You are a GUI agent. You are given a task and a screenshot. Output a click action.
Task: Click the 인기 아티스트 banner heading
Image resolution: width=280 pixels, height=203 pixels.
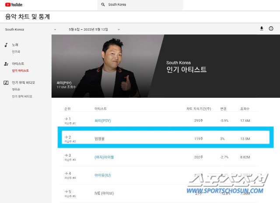point(186,69)
